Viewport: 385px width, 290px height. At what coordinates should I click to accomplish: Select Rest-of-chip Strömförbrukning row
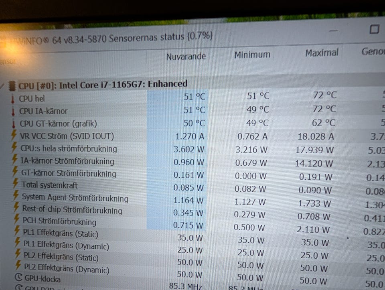coord(192,213)
